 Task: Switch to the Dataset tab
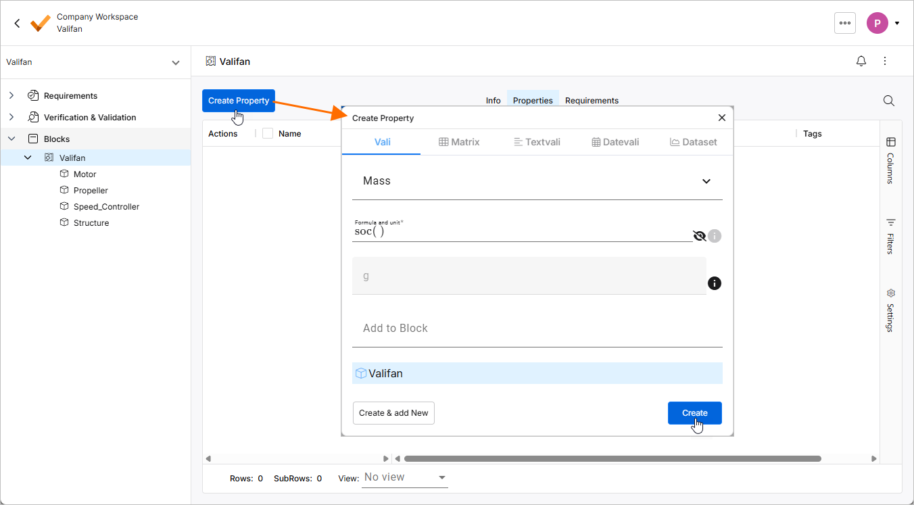pyautogui.click(x=693, y=142)
